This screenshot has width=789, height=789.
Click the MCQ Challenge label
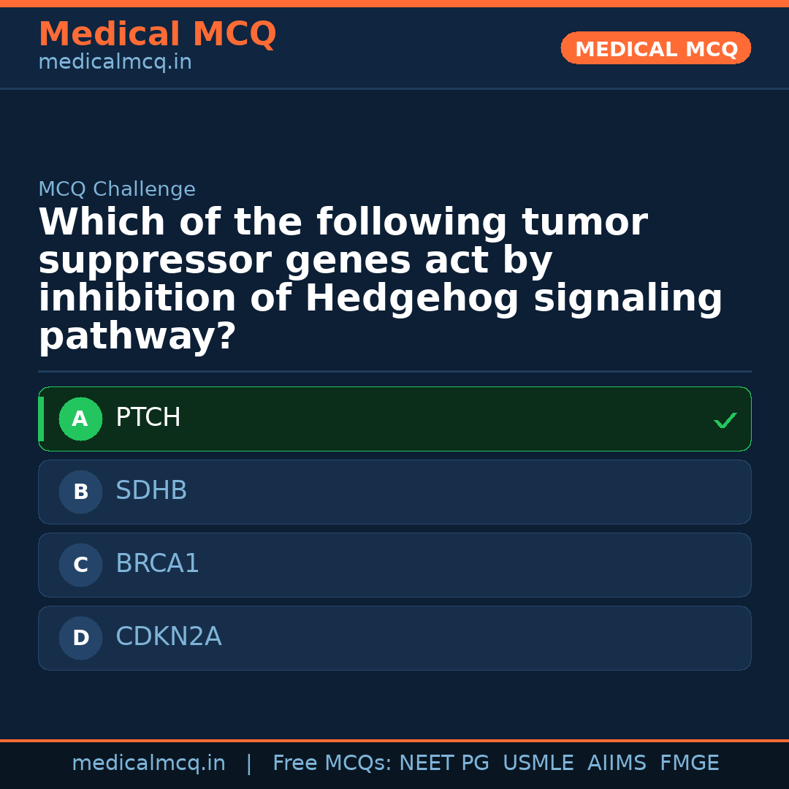pos(117,190)
